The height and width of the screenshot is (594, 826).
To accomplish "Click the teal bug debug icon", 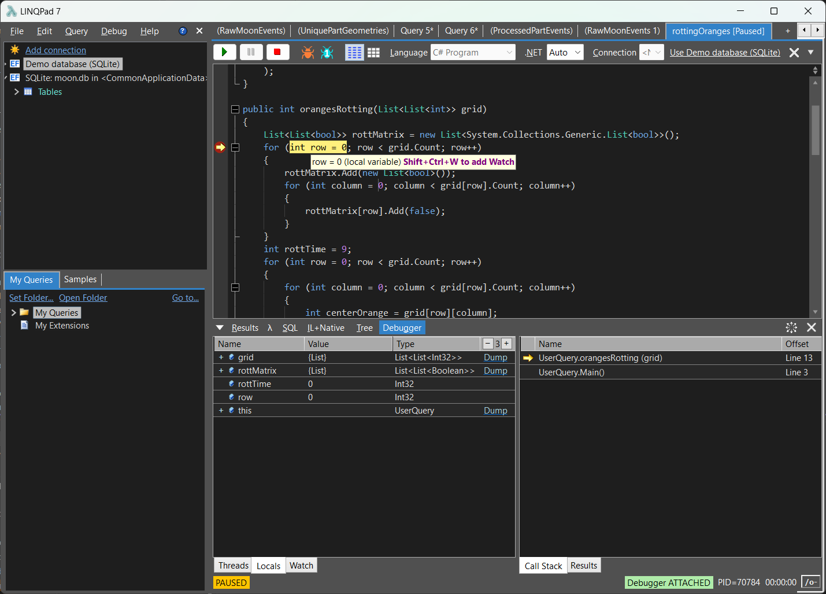I will click(x=327, y=53).
